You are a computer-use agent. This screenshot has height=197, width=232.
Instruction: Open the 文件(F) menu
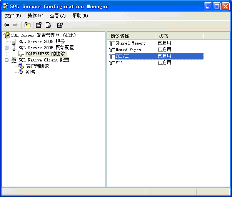click(x=13, y=16)
